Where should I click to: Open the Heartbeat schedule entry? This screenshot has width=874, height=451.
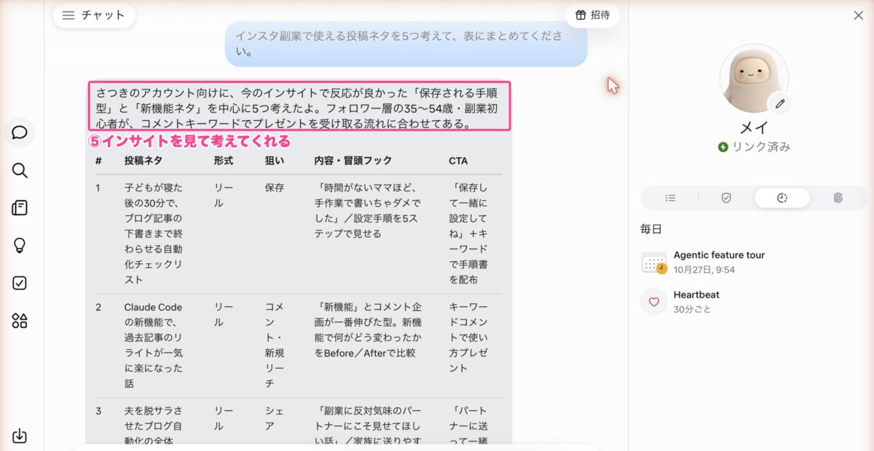pyautogui.click(x=752, y=302)
